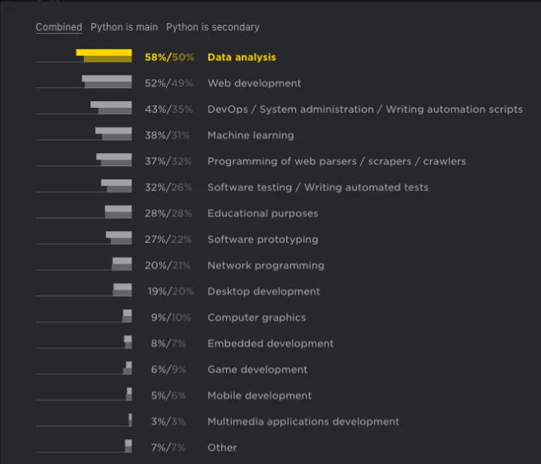
Task: Click the Computer graphics label
Action: (256, 318)
